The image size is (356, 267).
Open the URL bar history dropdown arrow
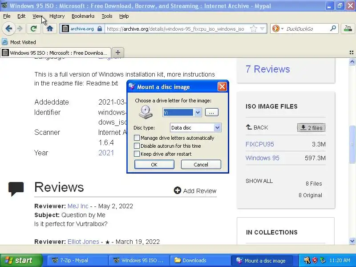262,28
